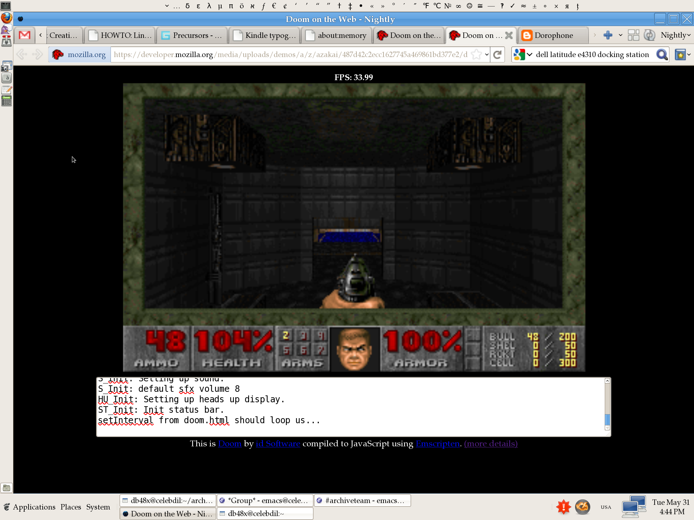Screen dimensions: 694x520
Task: Click the mozilla.org site identity badge
Action: (x=80, y=55)
